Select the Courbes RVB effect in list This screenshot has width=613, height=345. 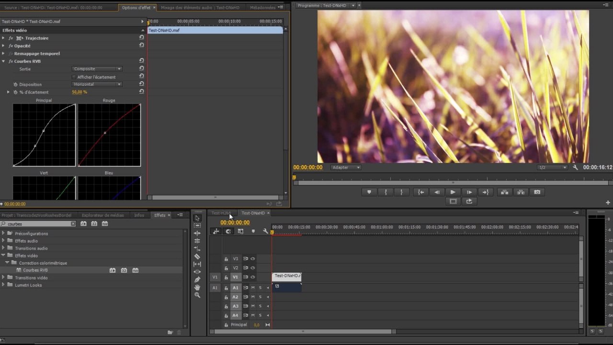click(x=35, y=270)
